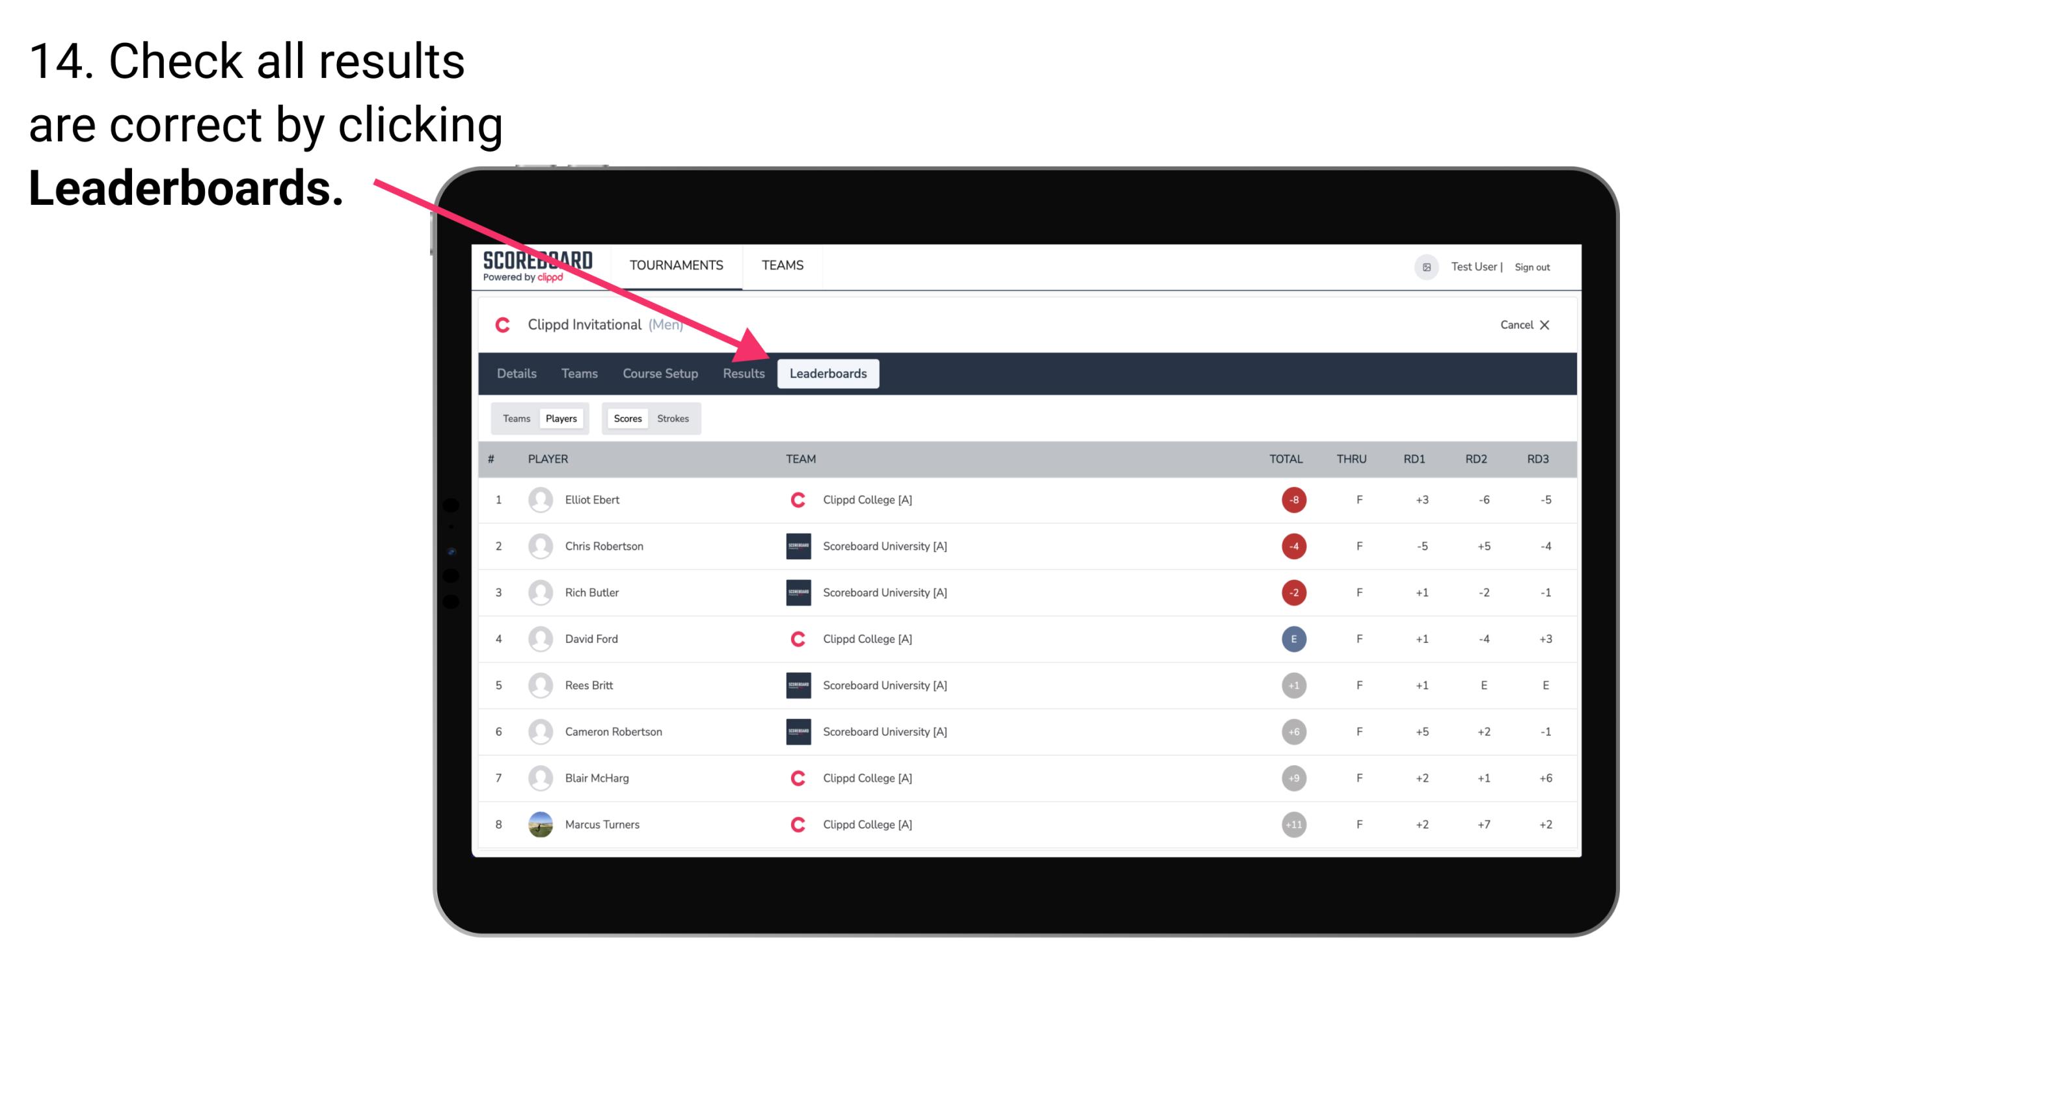The width and height of the screenshot is (2050, 1102).
Task: Select the Players filter button
Action: coord(561,417)
